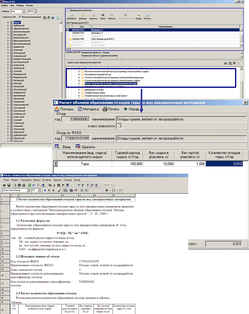Viewport: 249px width, 314px height.
Task: Click Печать in the calculation window
Action: [x=111, y=109]
